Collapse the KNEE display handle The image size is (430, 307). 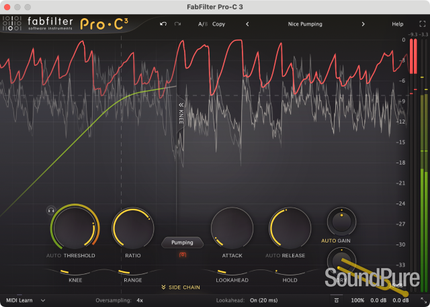(x=181, y=114)
